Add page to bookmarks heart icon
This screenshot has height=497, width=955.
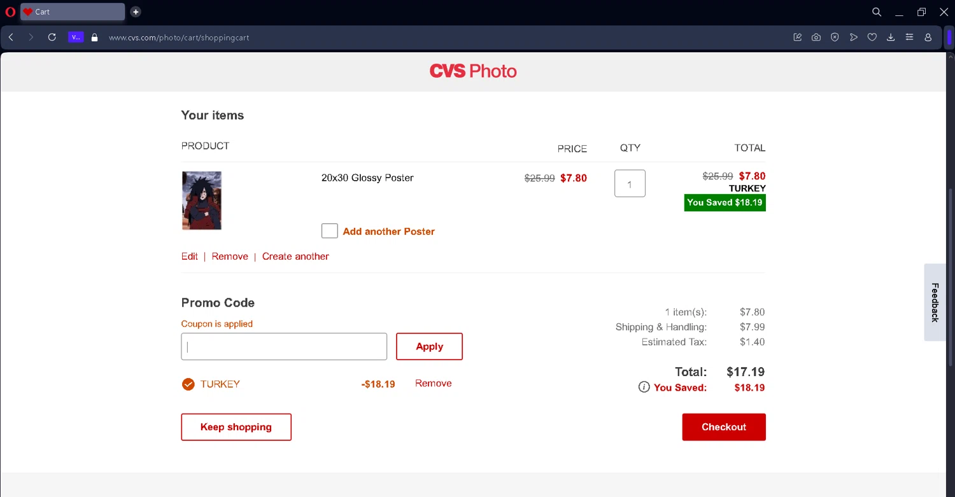pos(872,38)
